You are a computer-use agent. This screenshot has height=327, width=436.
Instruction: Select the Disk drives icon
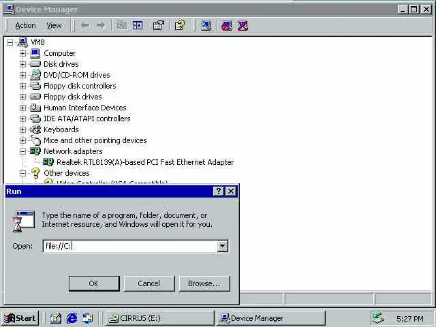tap(35, 64)
